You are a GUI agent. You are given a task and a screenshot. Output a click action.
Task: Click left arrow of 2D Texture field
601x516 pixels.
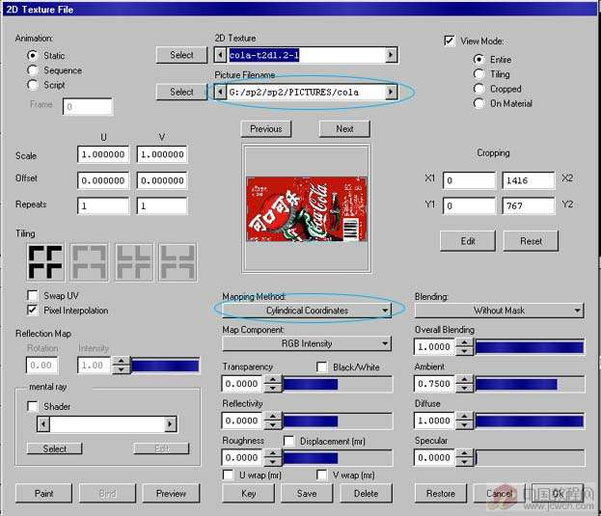point(220,55)
